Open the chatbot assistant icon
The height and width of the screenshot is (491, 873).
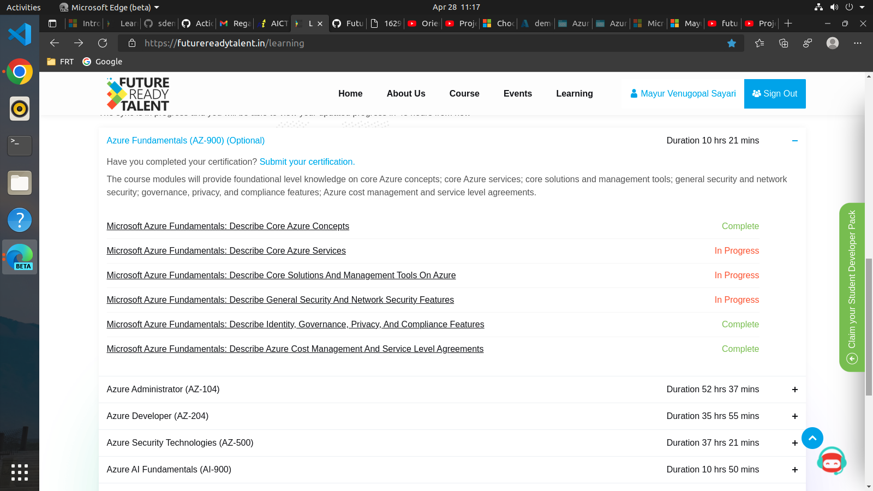(832, 462)
